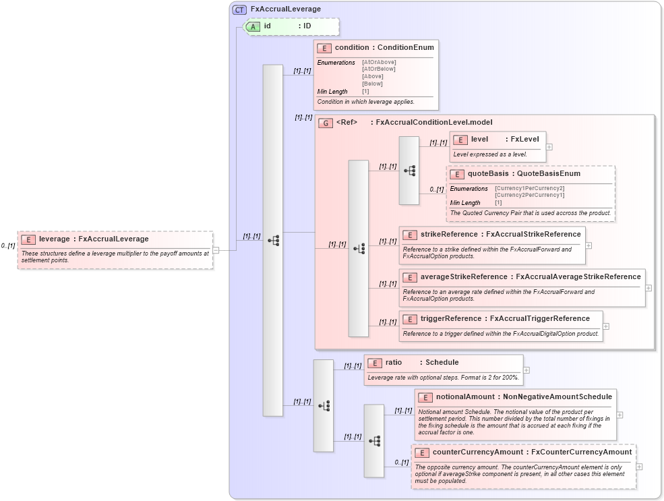The width and height of the screenshot is (664, 501).
Task: Click the leverage description about payoff multiplier
Action: 115,257
